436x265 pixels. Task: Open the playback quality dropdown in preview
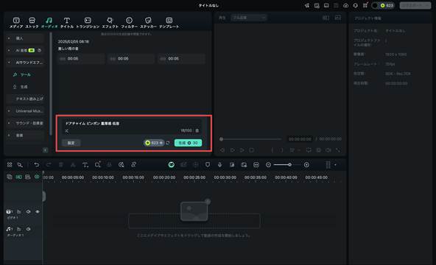click(x=249, y=18)
